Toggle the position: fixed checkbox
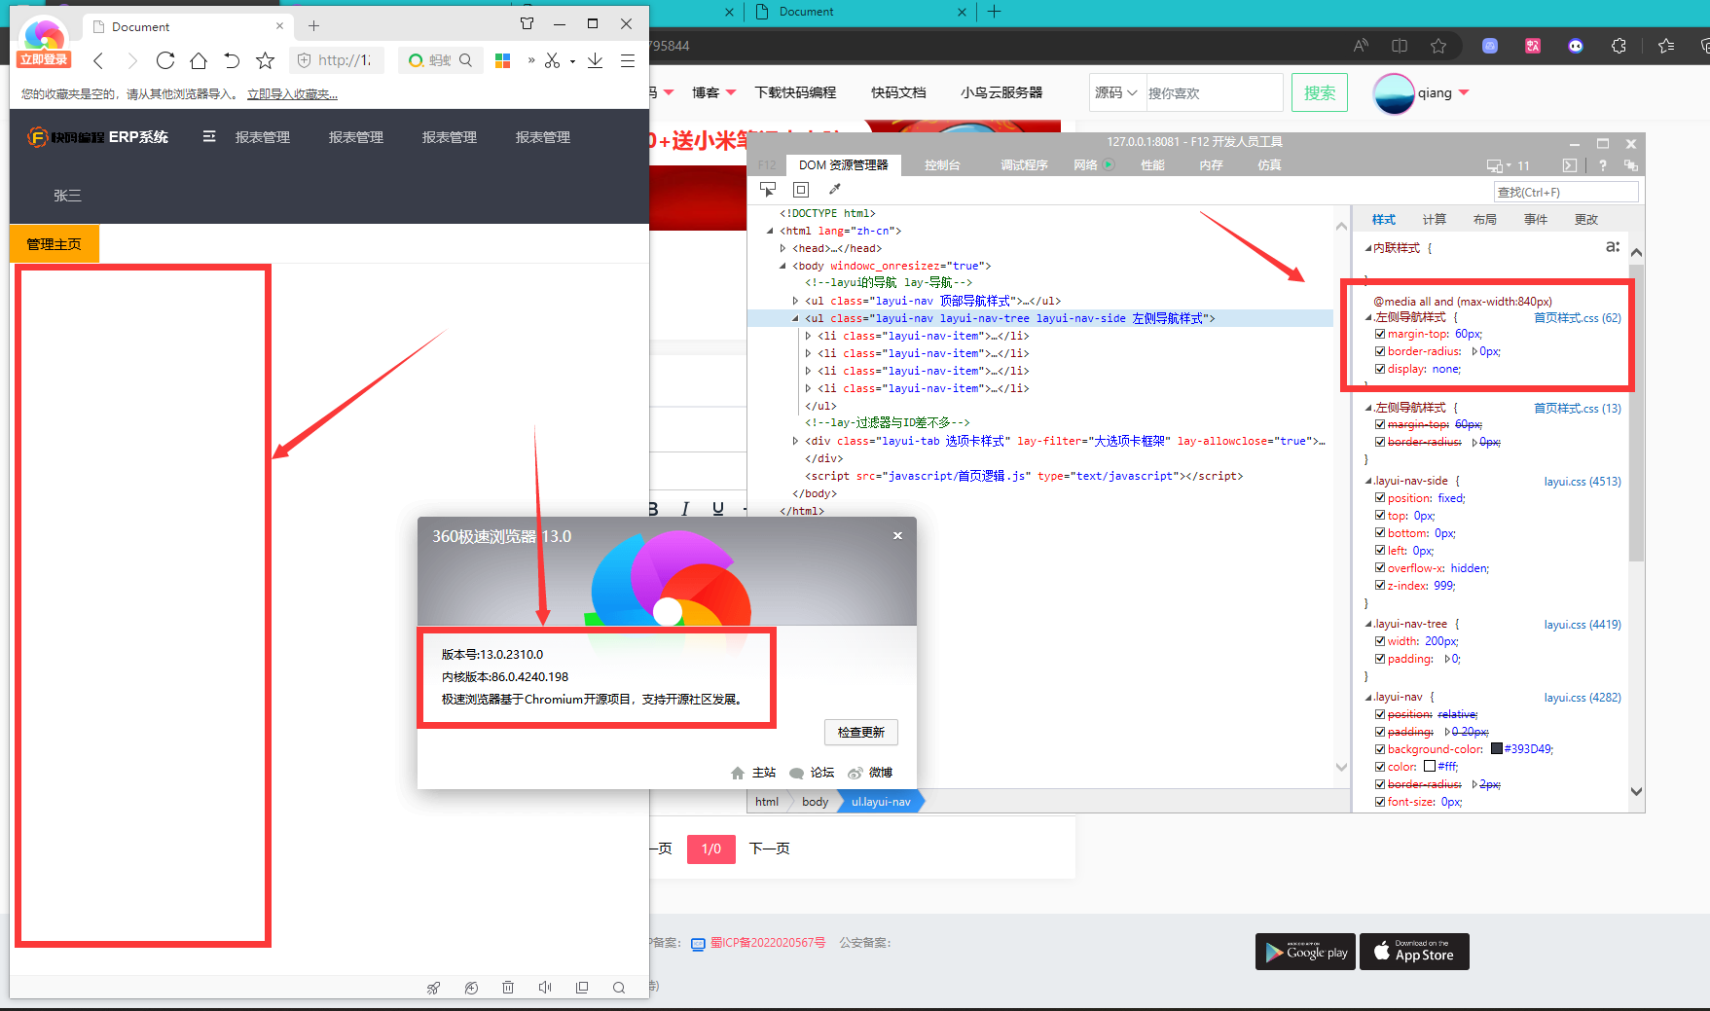The height and width of the screenshot is (1011, 1710). 1380,498
